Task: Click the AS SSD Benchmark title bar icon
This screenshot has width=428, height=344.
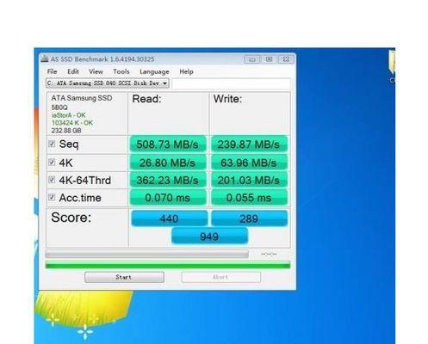Action: point(45,59)
